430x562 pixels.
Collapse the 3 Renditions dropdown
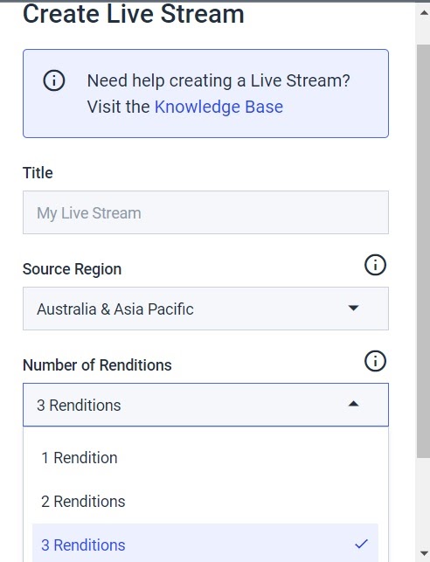pyautogui.click(x=205, y=405)
